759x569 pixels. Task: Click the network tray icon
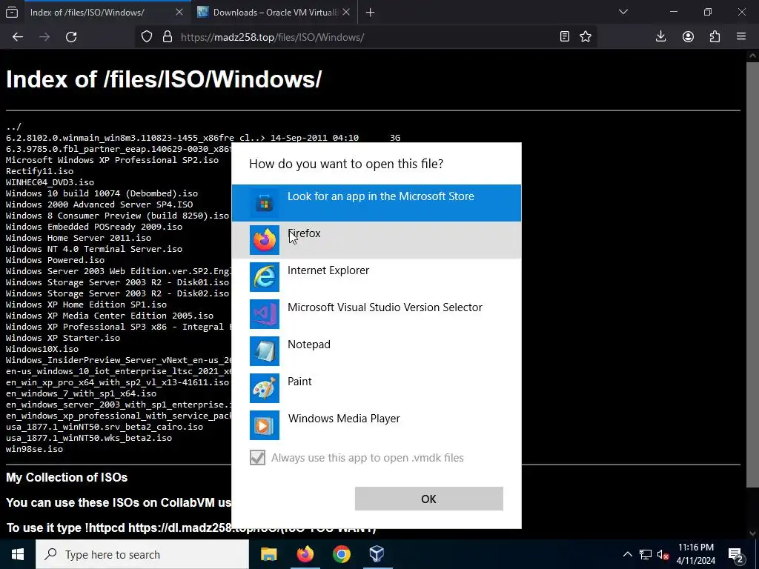[646, 554]
